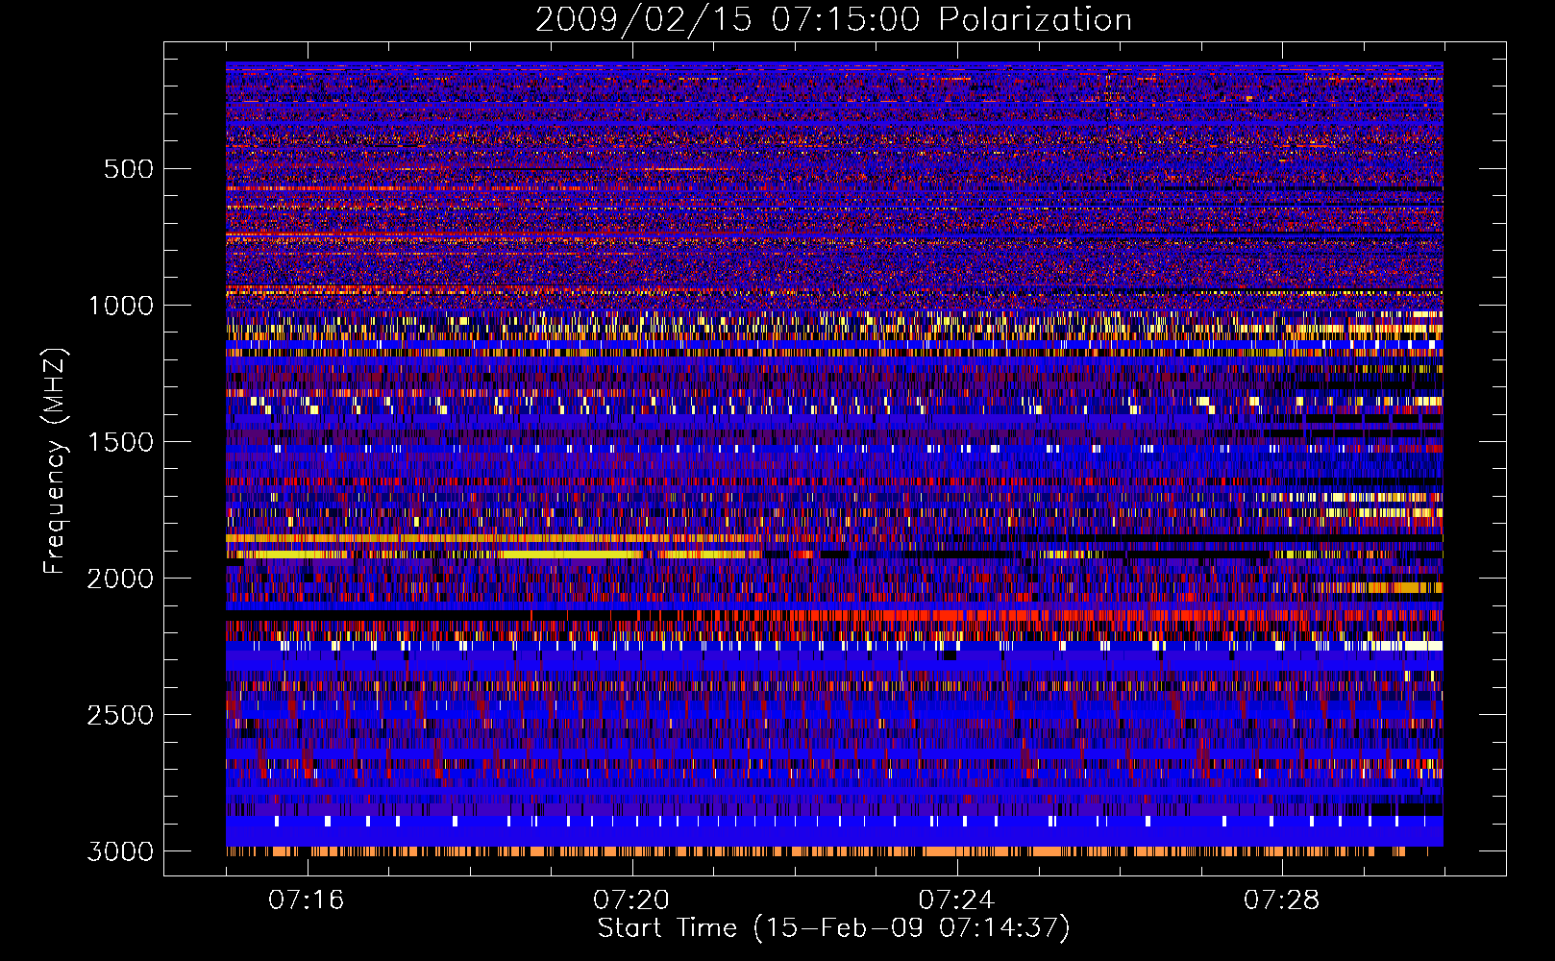Click the plot title '2009/02/15 07:15:00 Polarization'

(833, 19)
